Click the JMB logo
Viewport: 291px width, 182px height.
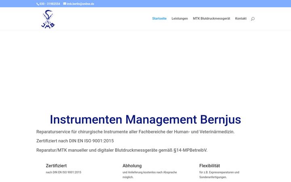[x=48, y=19]
